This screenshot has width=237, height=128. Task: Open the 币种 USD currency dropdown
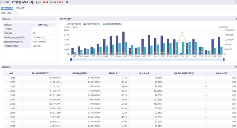click(x=12, y=13)
